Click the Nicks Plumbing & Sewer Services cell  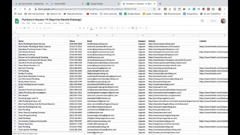tap(43, 44)
